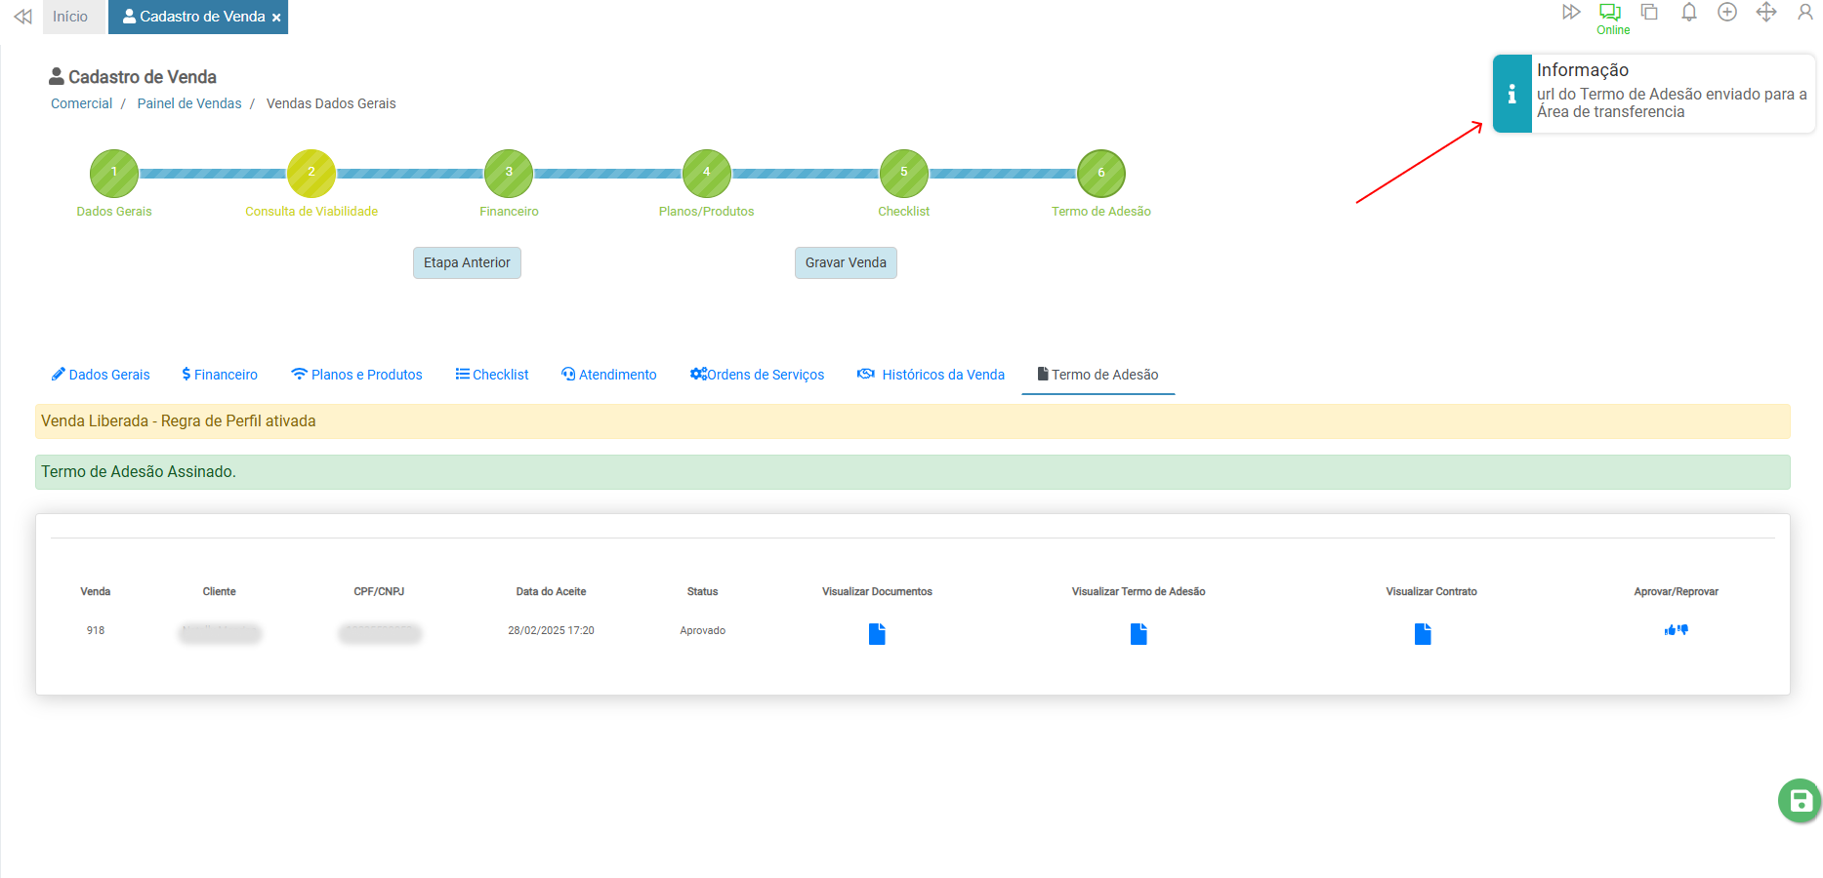Viewport: 1823px width, 878px height.
Task: Click the forward double-arrow icon in top bar
Action: click(x=1571, y=13)
